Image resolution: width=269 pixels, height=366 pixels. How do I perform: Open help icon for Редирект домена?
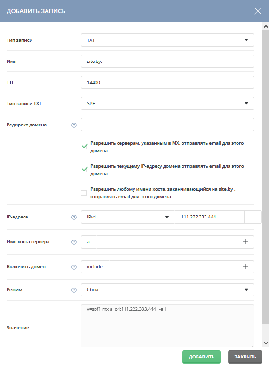click(74, 125)
